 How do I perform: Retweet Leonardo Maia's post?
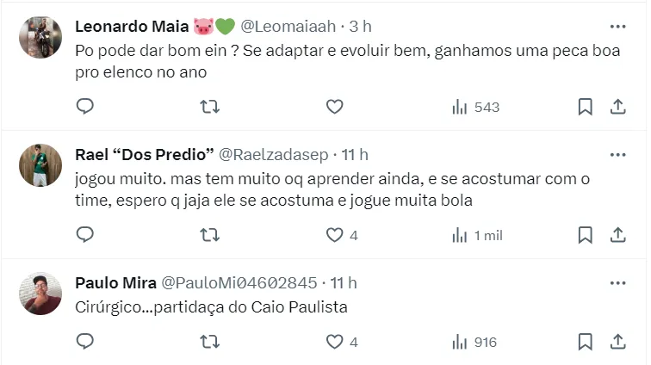point(209,107)
